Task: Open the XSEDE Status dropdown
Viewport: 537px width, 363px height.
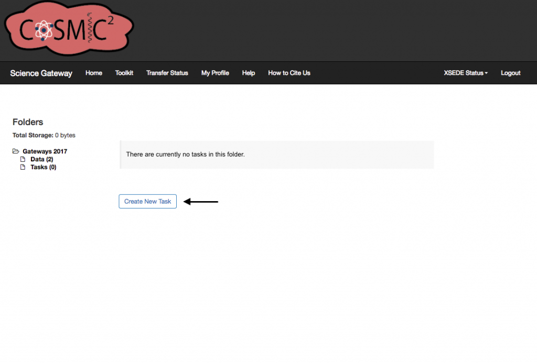Action: coord(465,73)
